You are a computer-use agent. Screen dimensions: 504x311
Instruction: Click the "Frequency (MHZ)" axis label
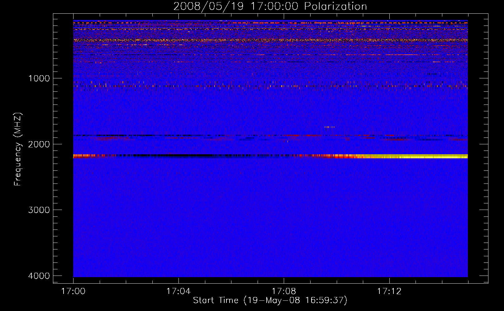coord(18,149)
